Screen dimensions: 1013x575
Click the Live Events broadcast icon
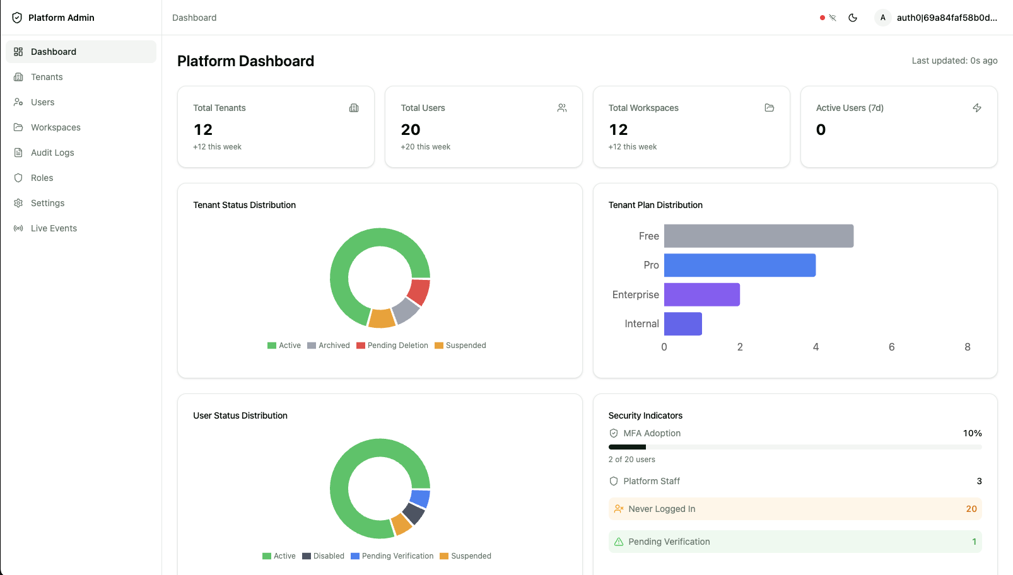(18, 228)
